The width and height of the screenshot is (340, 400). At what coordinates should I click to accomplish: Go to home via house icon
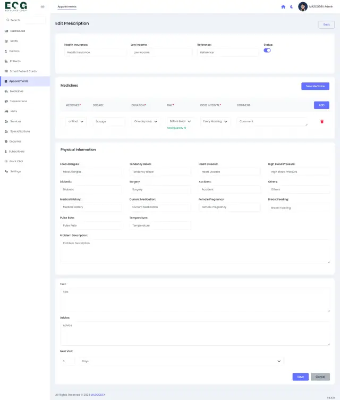point(283,6)
